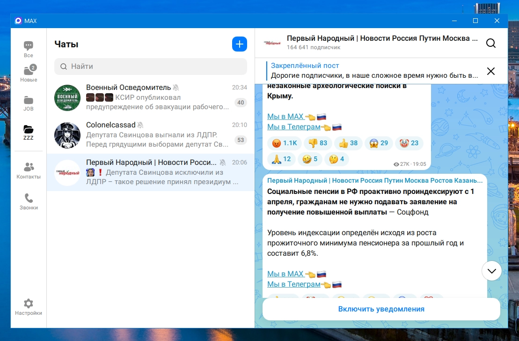Click the Найти search field
This screenshot has width=519, height=341.
click(x=151, y=66)
